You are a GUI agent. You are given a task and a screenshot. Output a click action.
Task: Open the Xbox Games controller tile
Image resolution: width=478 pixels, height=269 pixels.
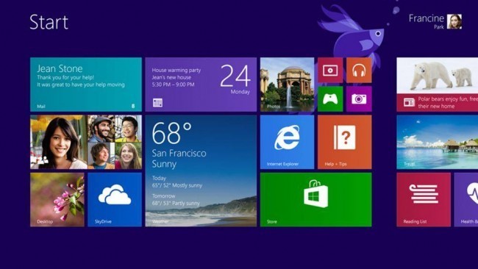click(330, 99)
